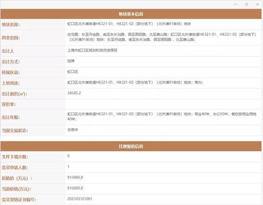
Task: Select the 虹口区 district value
Action: (x=73, y=72)
